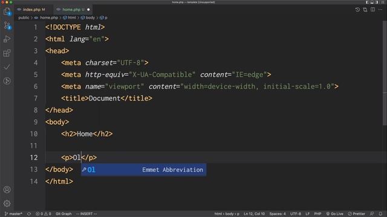This screenshot has height=217, width=387.
Task: Toggle the secondary sidebar layout icon
Action: coord(377,2)
